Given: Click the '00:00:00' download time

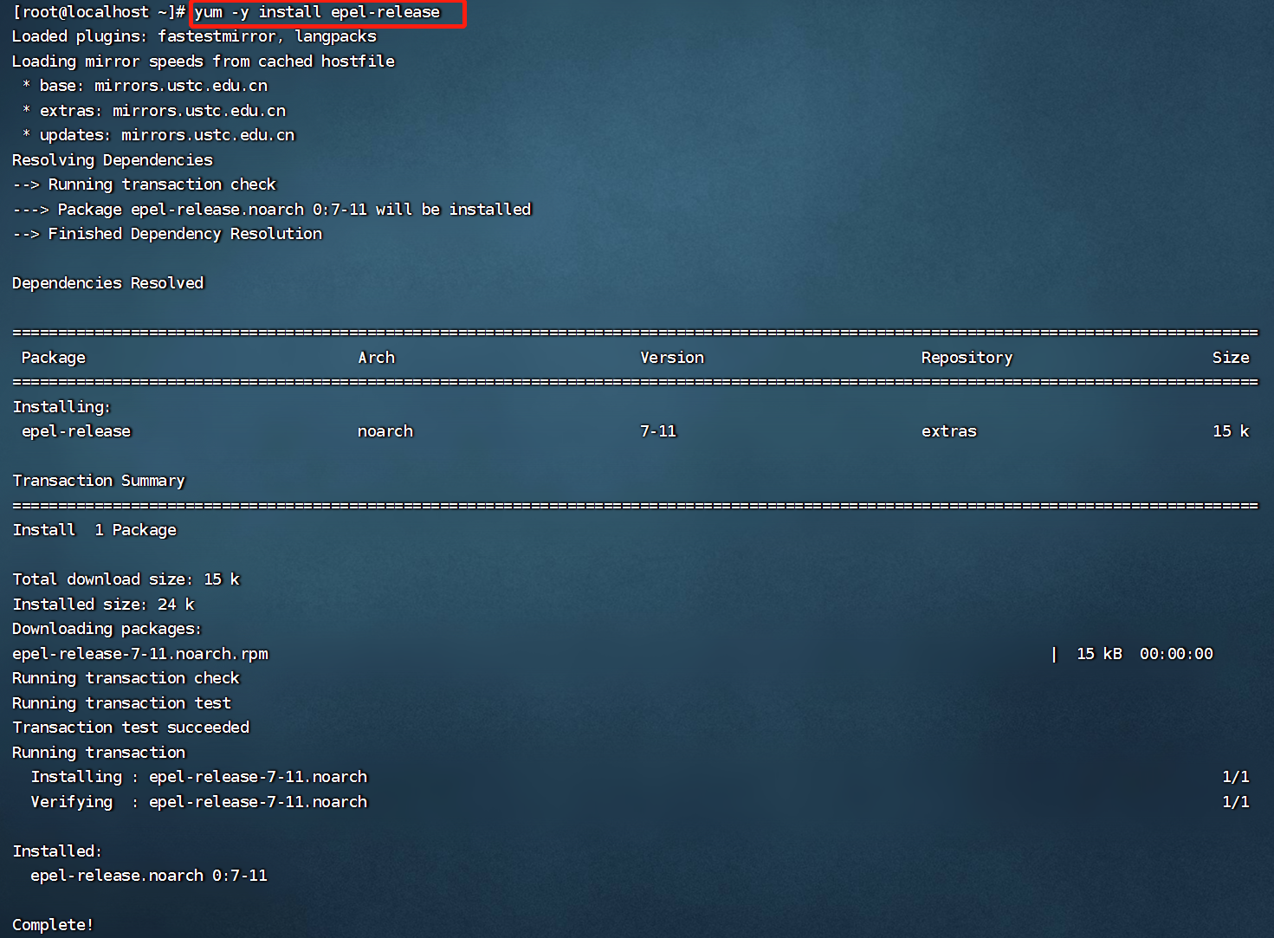Looking at the screenshot, I should pos(1176,654).
